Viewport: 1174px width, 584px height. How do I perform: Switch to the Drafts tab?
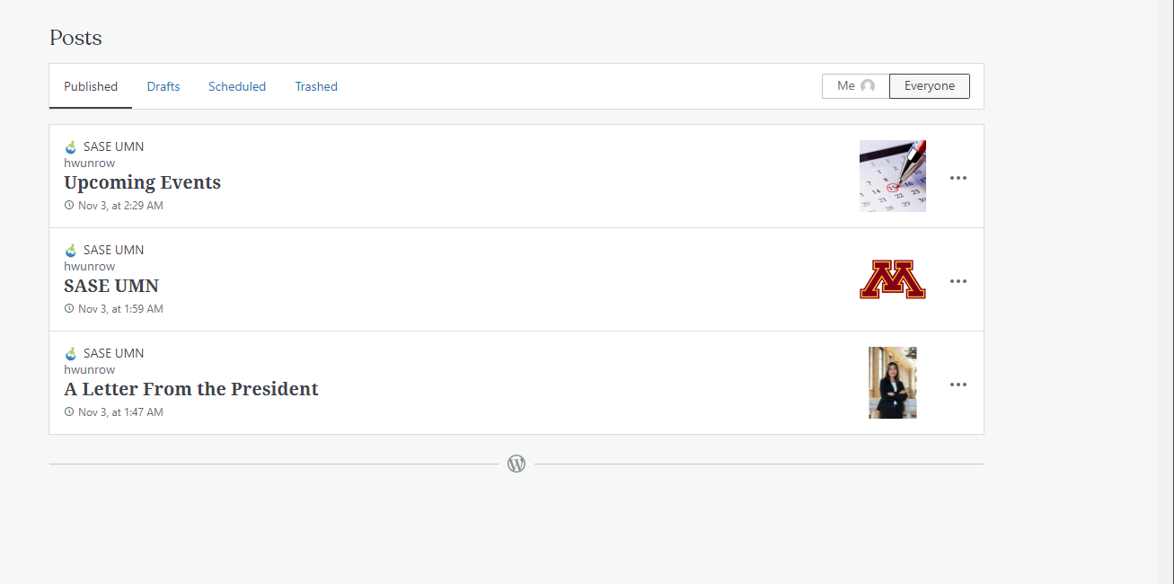[x=163, y=86]
